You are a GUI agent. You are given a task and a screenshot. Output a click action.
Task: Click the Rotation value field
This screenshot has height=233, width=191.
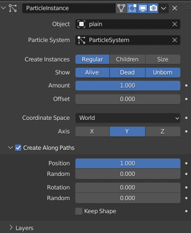[x=128, y=188]
